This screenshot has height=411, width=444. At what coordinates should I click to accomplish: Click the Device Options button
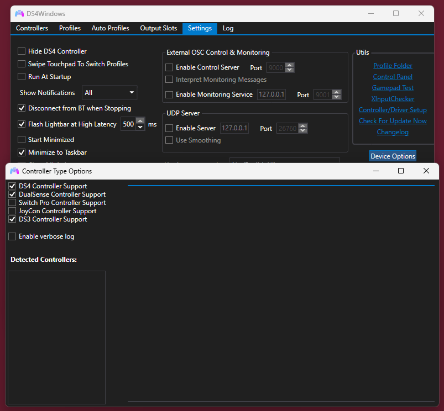(x=393, y=156)
